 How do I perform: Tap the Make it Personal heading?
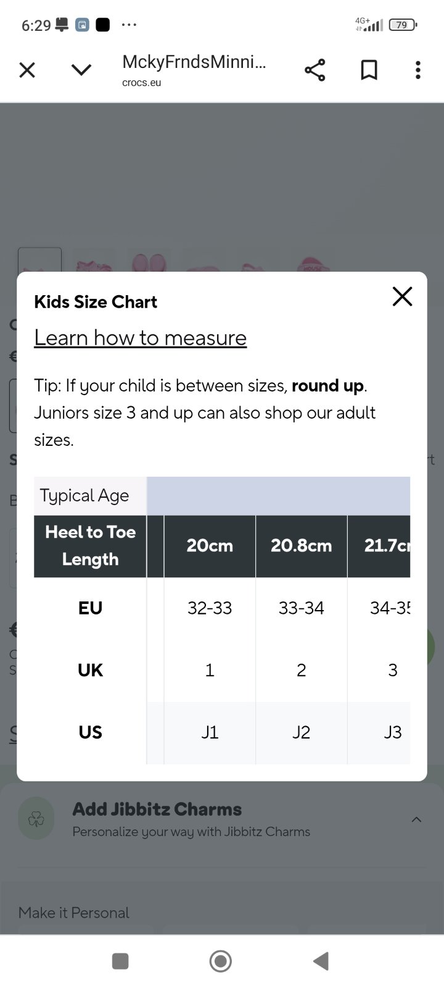74,913
